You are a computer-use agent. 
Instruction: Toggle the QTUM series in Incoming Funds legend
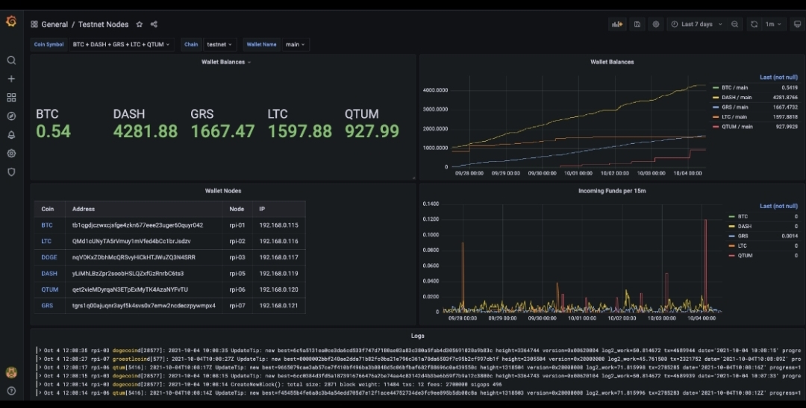pos(745,255)
